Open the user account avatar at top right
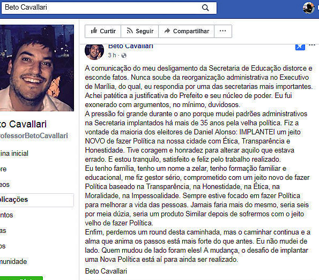 [309, 7]
